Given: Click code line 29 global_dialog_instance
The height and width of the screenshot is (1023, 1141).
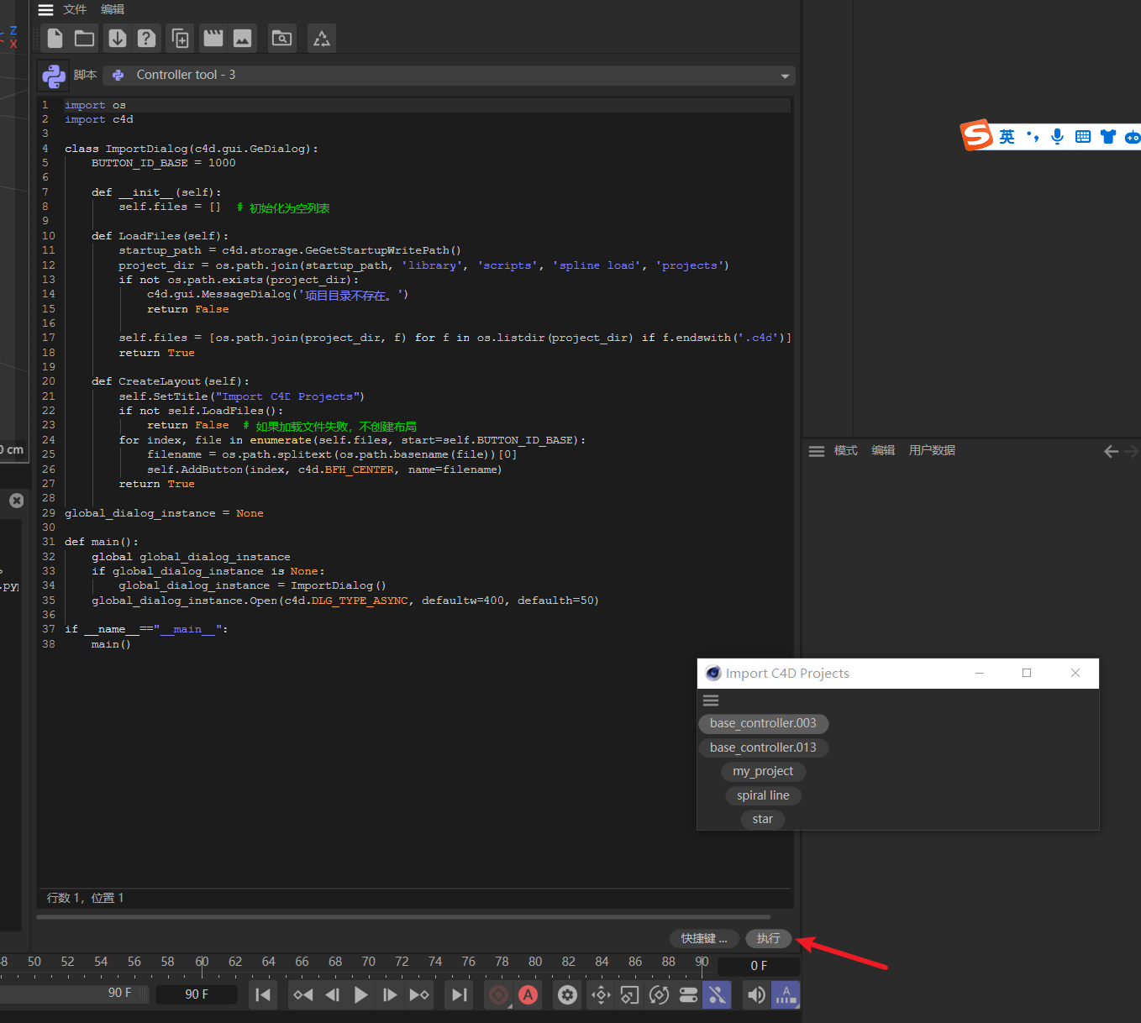Looking at the screenshot, I should click(164, 513).
